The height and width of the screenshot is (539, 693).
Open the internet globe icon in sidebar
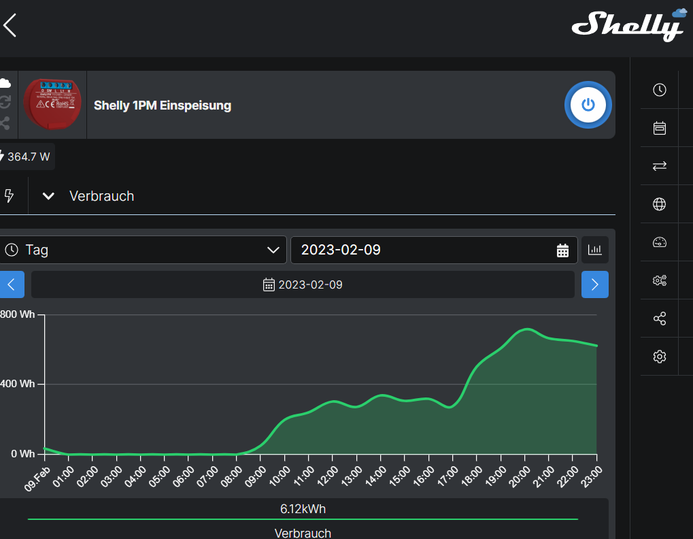660,204
